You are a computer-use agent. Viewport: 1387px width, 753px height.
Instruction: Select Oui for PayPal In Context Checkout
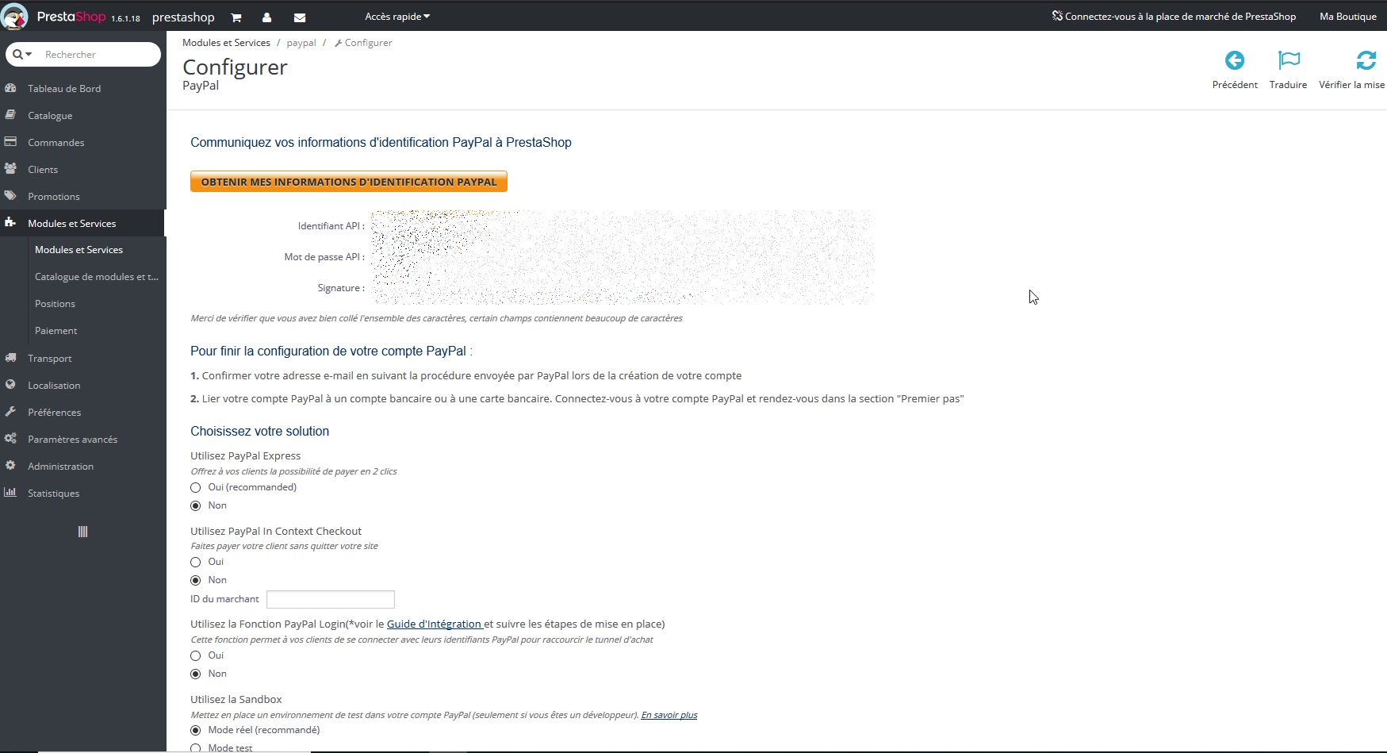click(196, 563)
